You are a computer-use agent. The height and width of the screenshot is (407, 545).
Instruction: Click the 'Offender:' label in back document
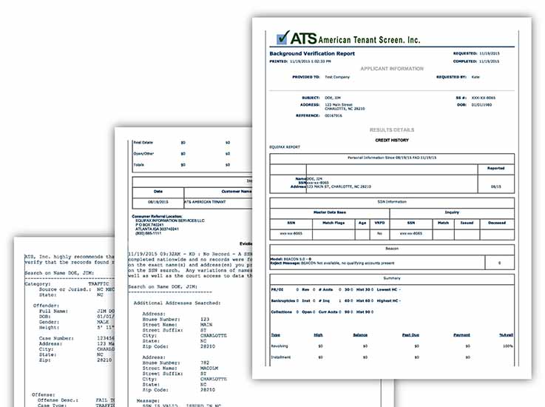(x=47, y=306)
